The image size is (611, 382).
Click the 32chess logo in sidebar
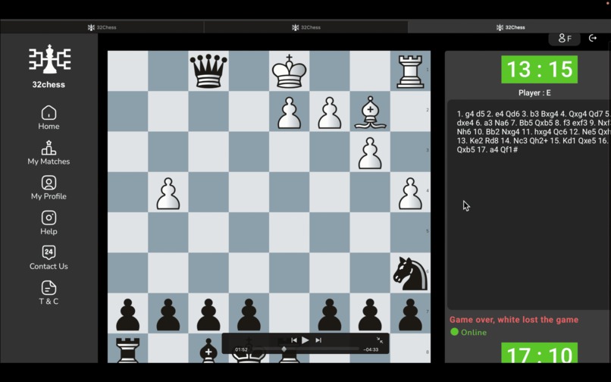49,66
